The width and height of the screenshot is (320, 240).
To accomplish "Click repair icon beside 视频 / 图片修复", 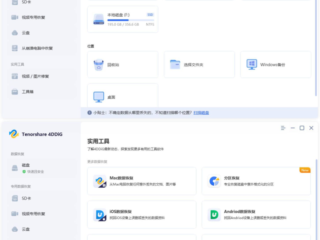I will pos(15,76).
